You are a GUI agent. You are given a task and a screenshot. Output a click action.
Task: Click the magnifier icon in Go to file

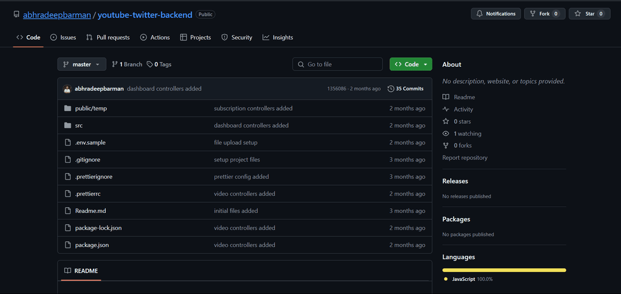point(301,64)
